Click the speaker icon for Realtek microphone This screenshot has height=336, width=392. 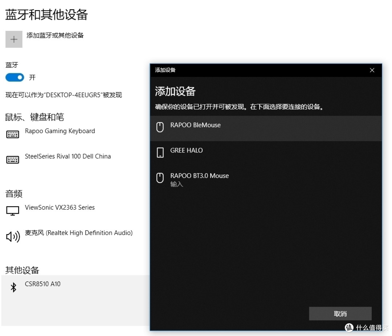click(x=13, y=236)
